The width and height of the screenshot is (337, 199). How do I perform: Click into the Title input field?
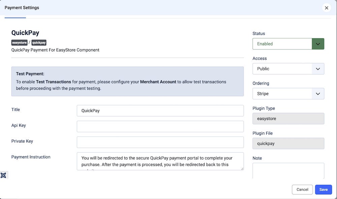(x=160, y=111)
